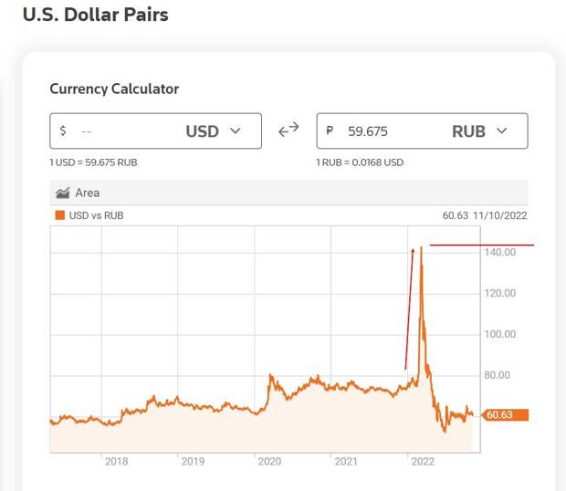Click the 2022 spike peak on the chart

(421, 249)
